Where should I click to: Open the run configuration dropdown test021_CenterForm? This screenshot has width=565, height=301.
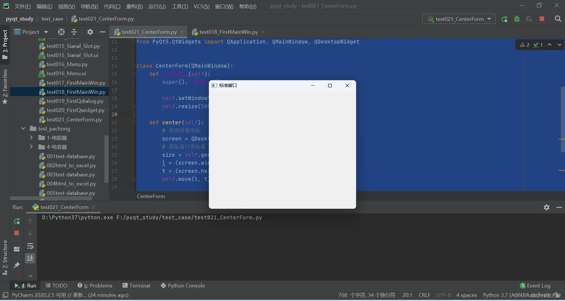point(459,19)
